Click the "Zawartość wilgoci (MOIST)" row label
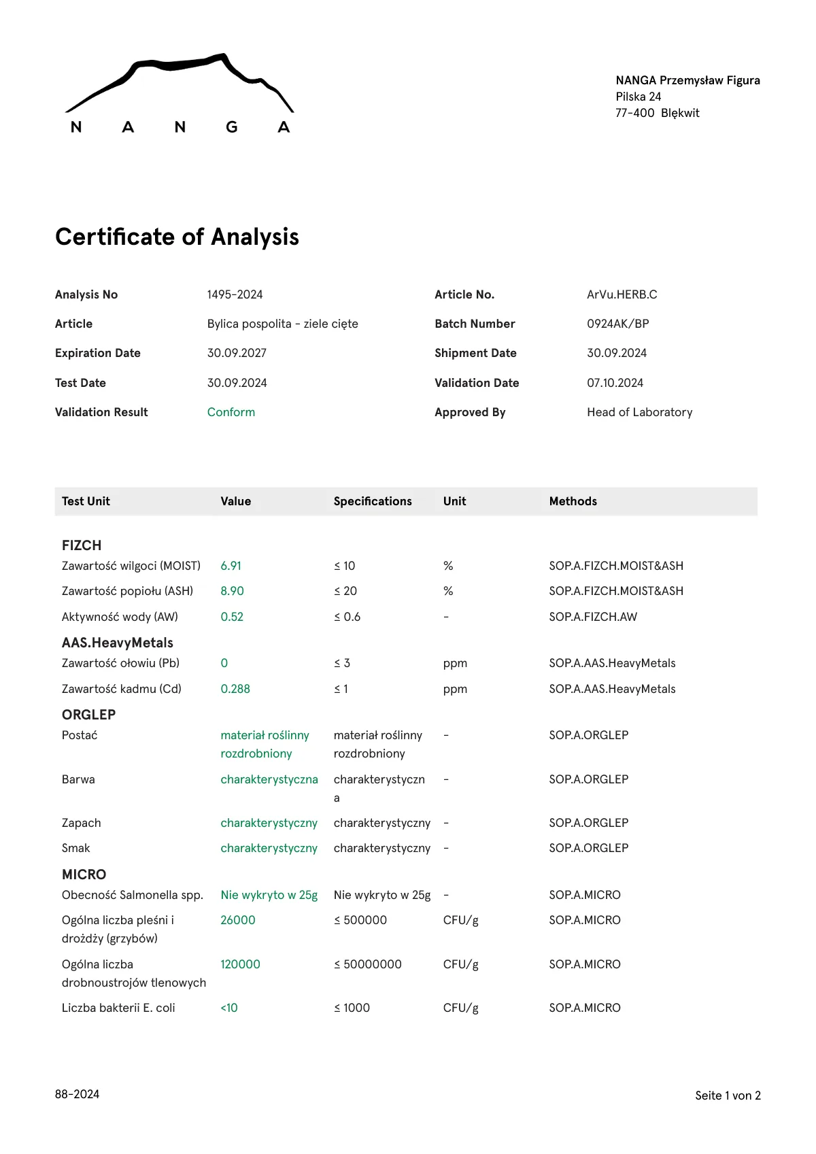The width and height of the screenshot is (816, 1154). [x=131, y=566]
